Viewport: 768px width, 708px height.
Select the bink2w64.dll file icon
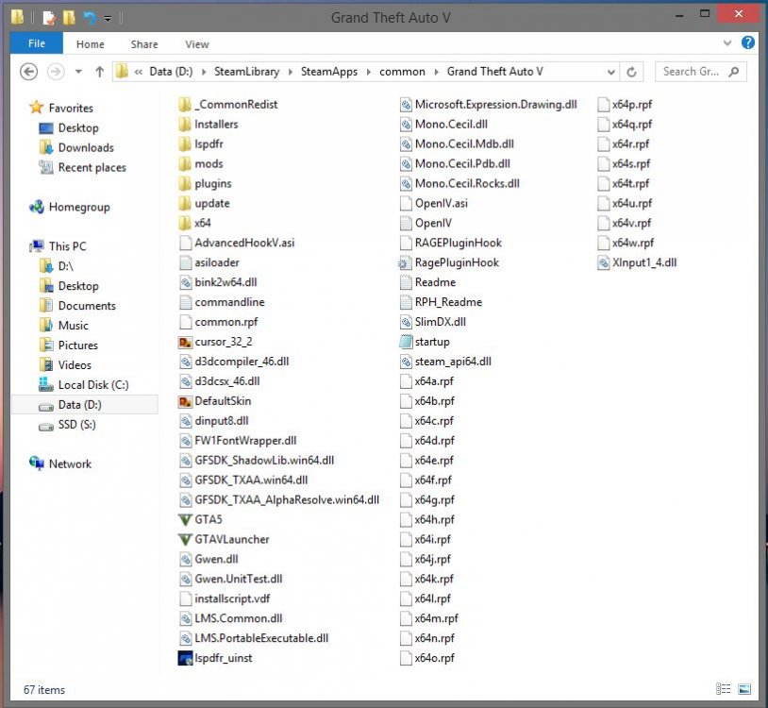coord(185,282)
